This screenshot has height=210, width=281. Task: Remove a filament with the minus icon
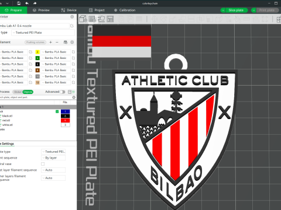click(x=57, y=42)
